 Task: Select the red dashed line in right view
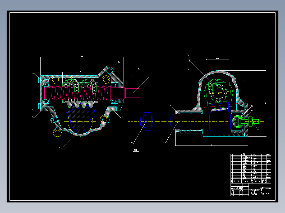[220, 105]
